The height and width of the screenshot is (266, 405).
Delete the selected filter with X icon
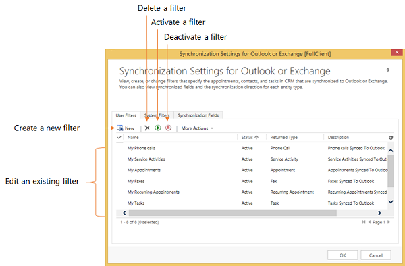click(147, 128)
